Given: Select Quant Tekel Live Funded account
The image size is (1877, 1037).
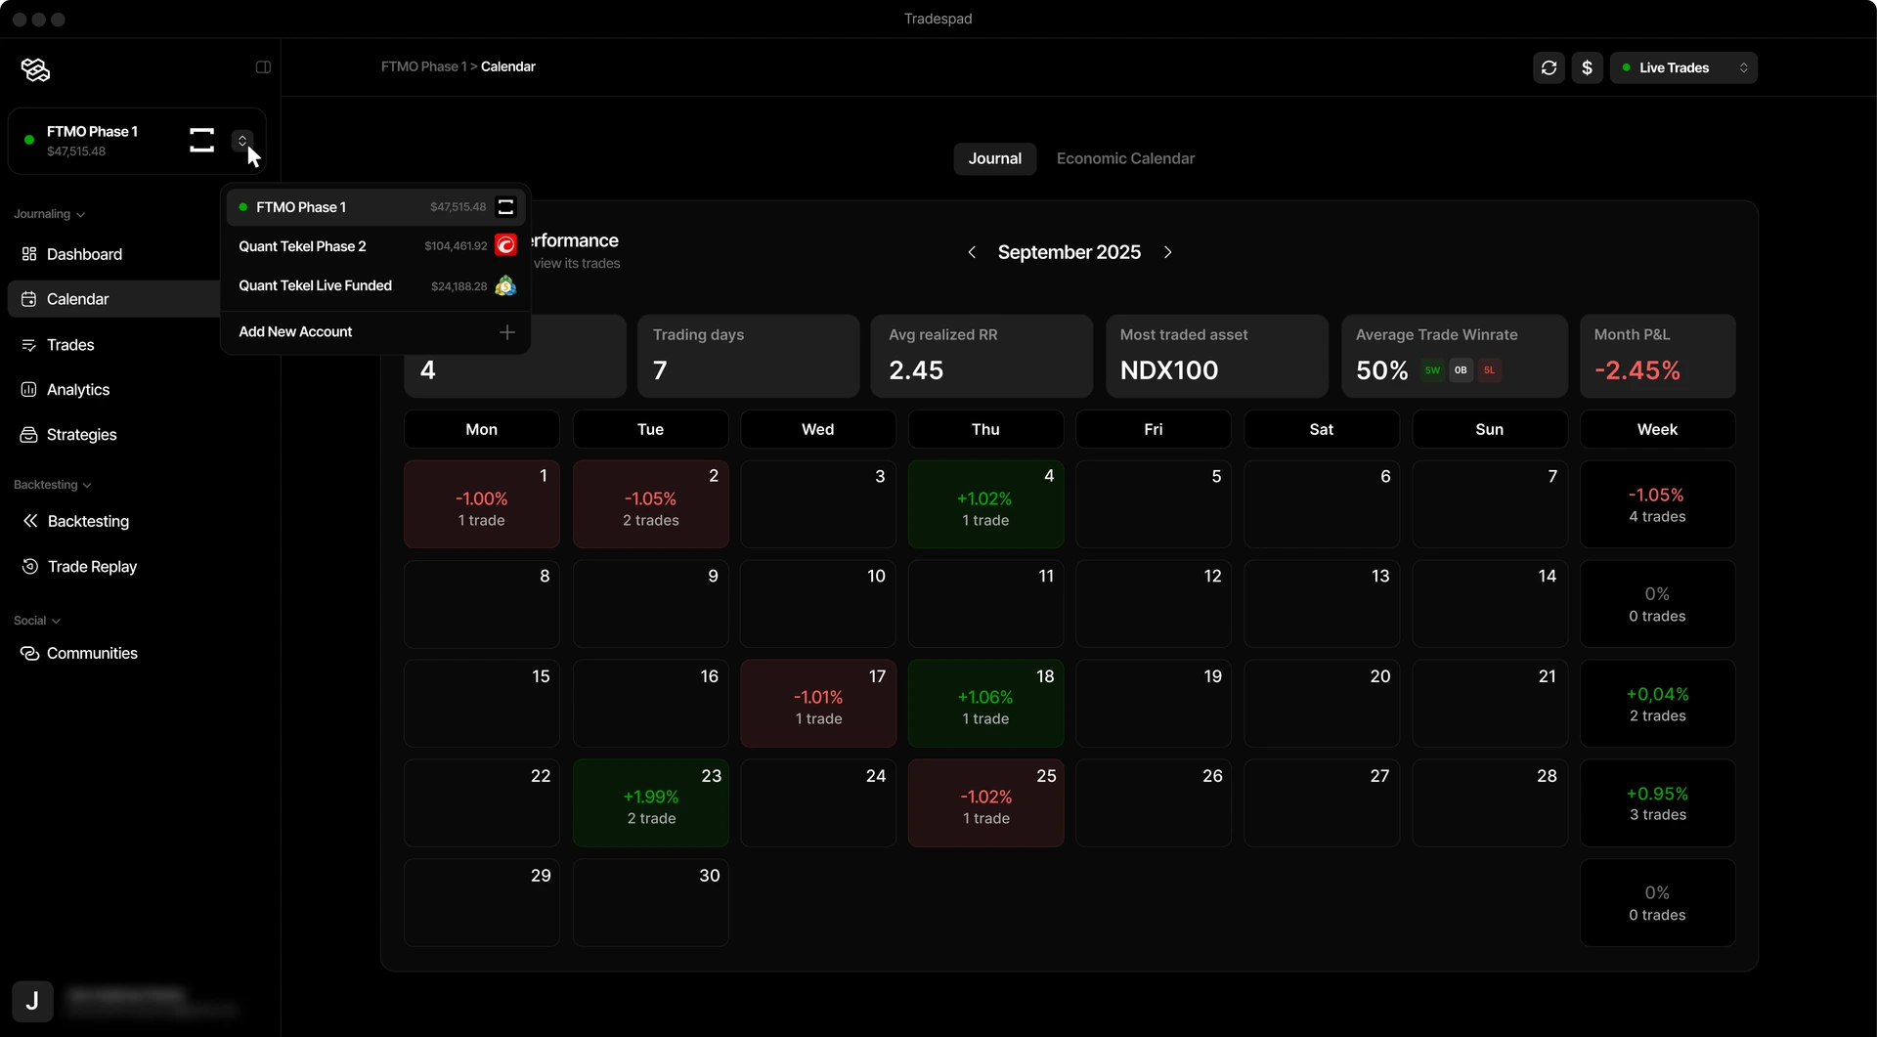Looking at the screenshot, I should [x=375, y=285].
